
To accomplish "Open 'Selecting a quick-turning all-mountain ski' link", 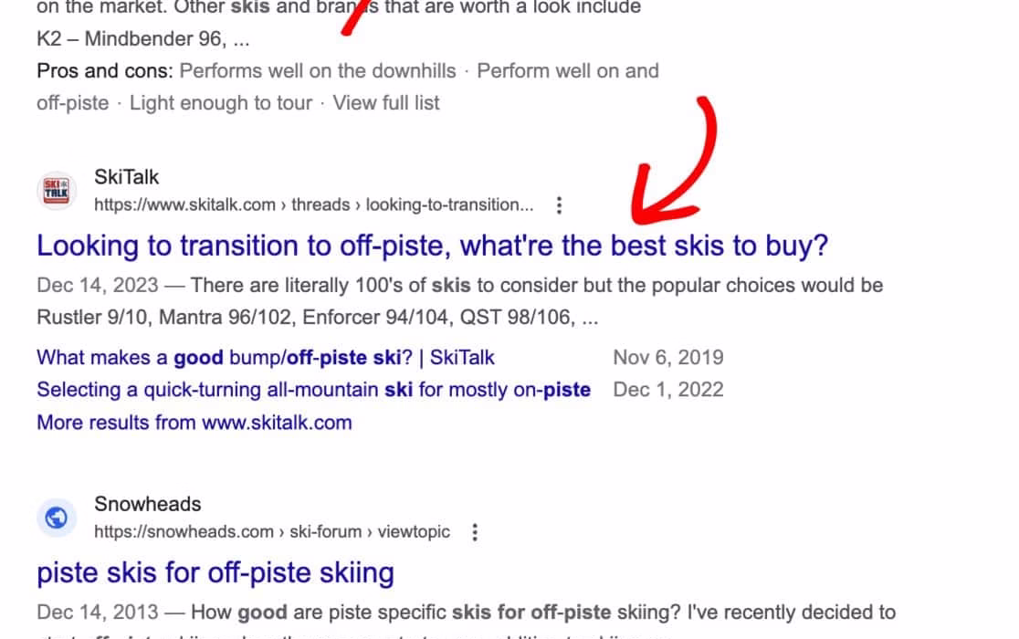I will pyautogui.click(x=313, y=390).
